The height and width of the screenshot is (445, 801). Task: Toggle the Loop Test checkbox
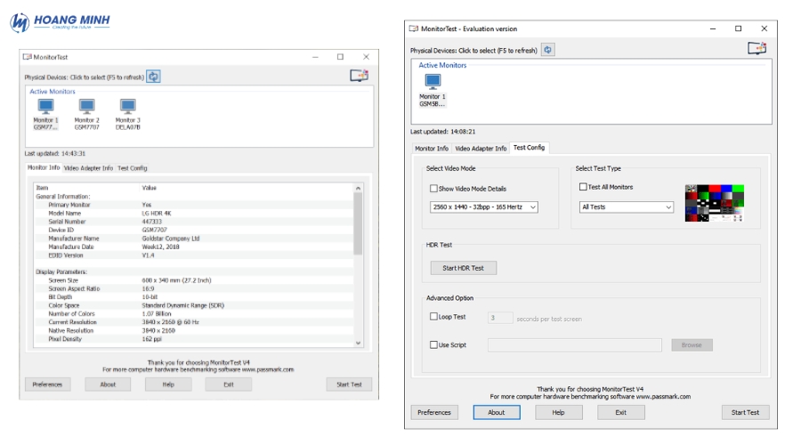coord(433,317)
